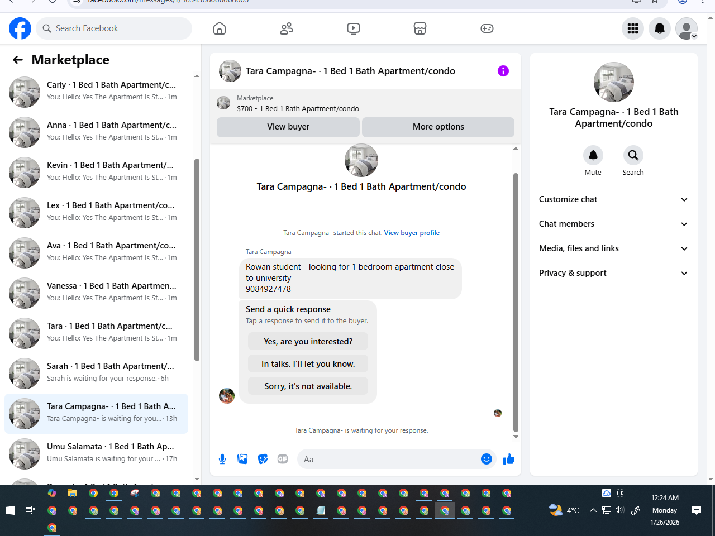Record a voice clip with microphone icon
The height and width of the screenshot is (536, 715).
pyautogui.click(x=222, y=459)
